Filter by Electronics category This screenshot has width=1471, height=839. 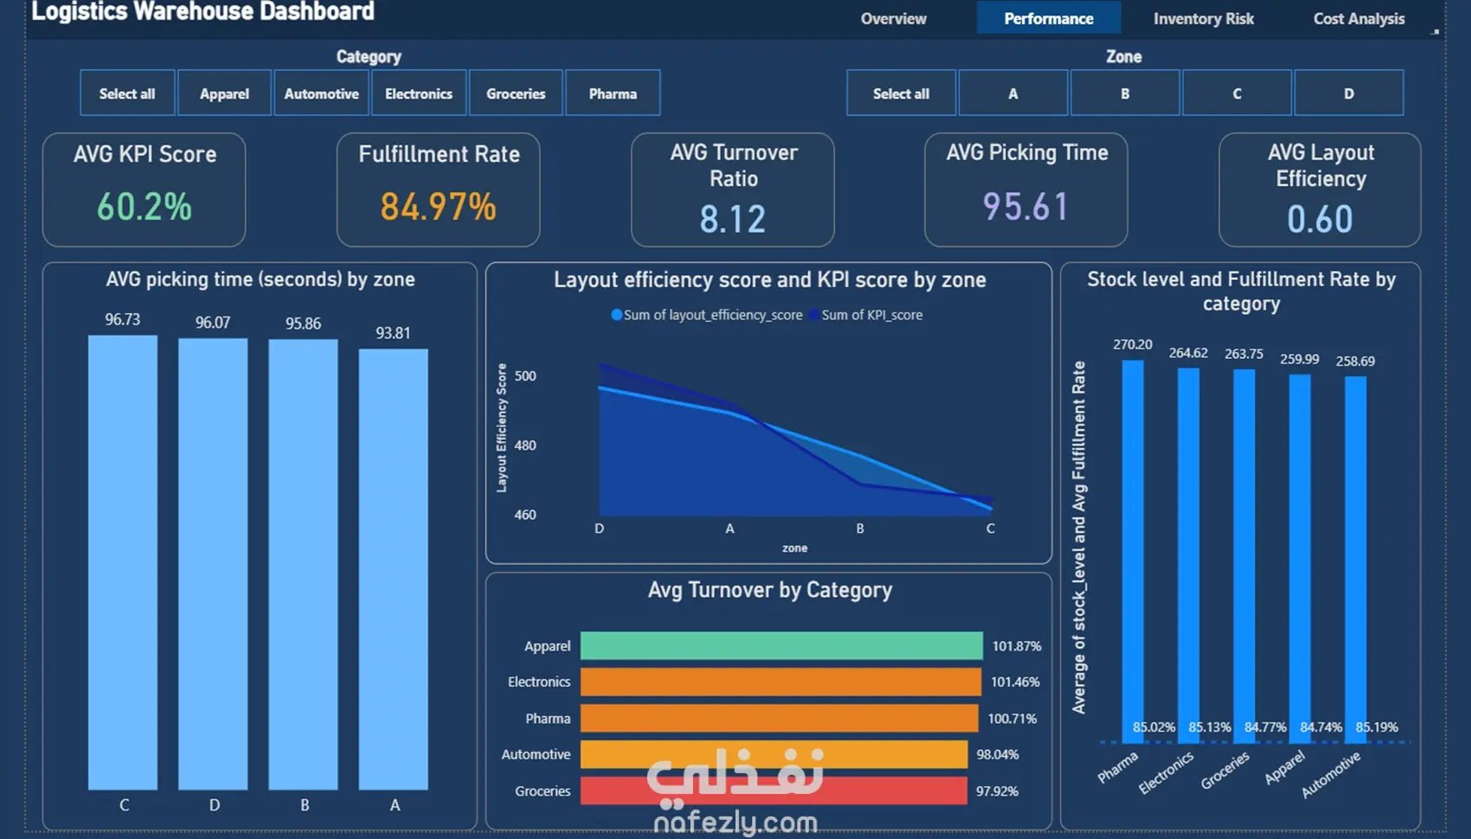(x=419, y=93)
